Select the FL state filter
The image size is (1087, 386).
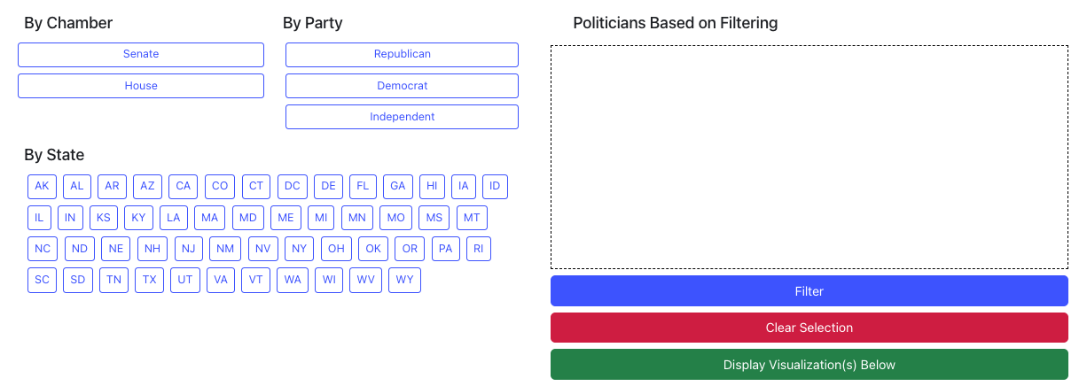pyautogui.click(x=363, y=187)
